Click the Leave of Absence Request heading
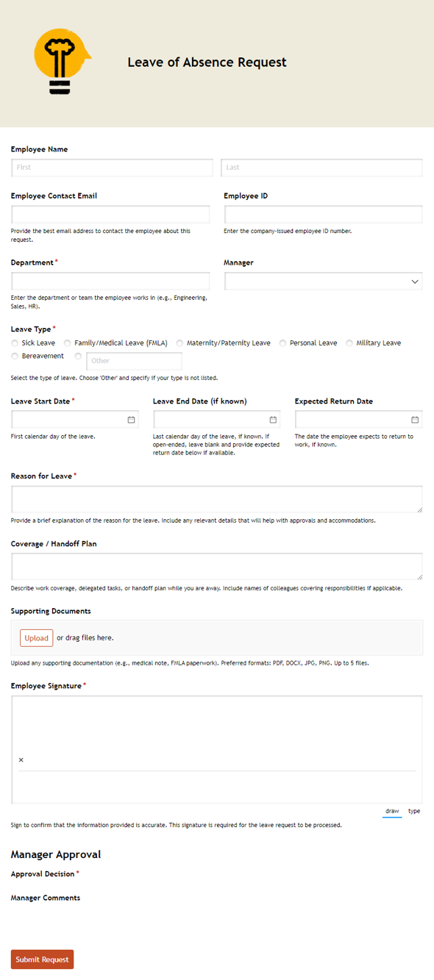Viewport: 434px width, 980px height. click(x=207, y=62)
